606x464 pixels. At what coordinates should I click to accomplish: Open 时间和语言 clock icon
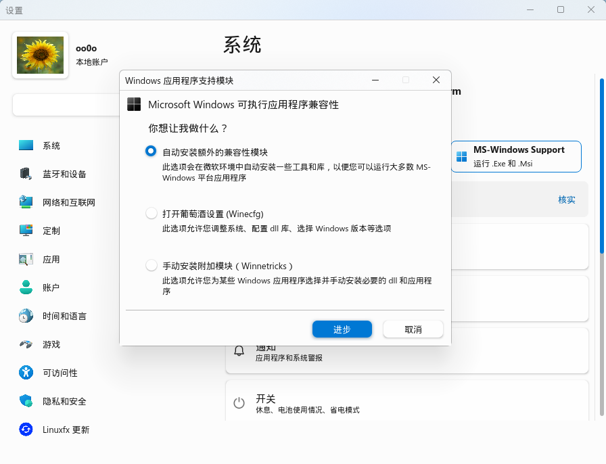[26, 316]
